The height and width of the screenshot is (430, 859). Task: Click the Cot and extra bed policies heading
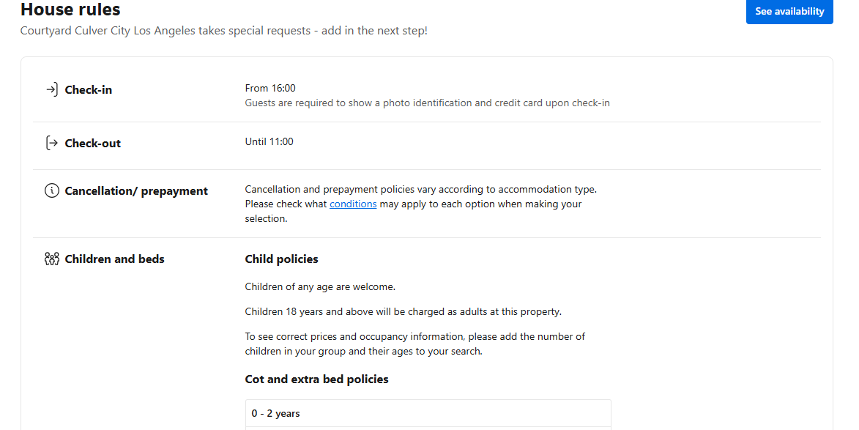pos(316,379)
